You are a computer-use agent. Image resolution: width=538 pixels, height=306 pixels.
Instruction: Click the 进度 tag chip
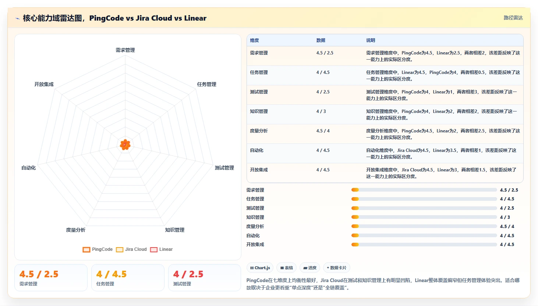310,268
